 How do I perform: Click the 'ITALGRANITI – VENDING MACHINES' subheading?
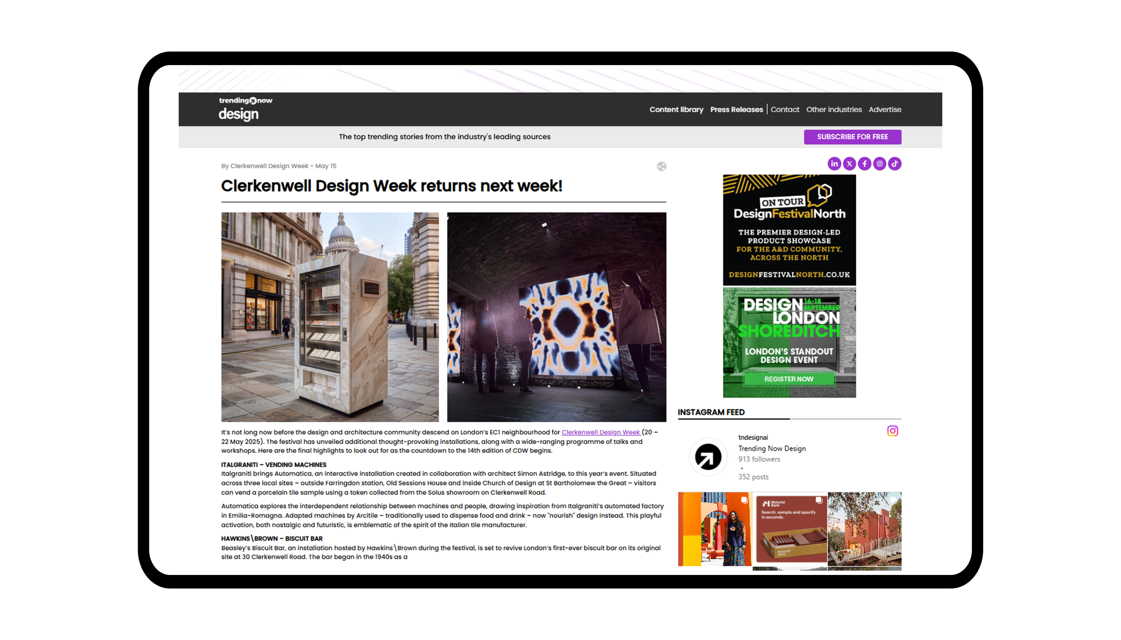(274, 465)
